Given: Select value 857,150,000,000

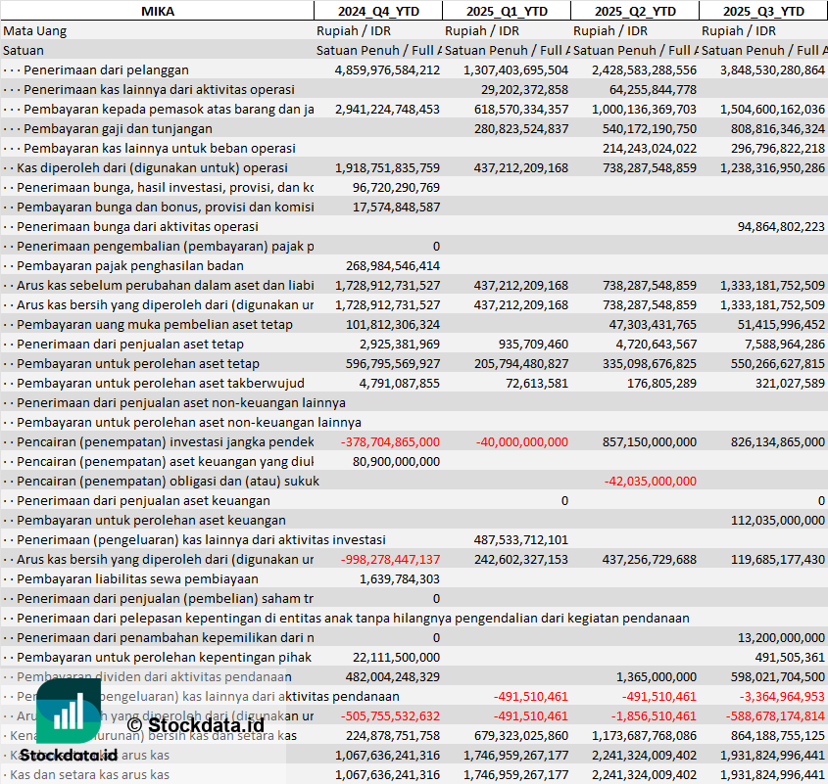Looking at the screenshot, I should tap(650, 442).
